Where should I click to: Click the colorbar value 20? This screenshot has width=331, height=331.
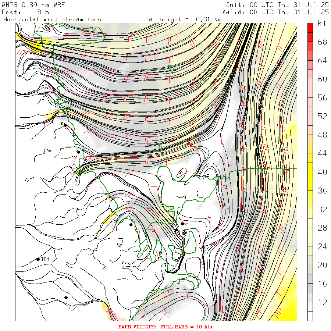[x=322, y=265]
